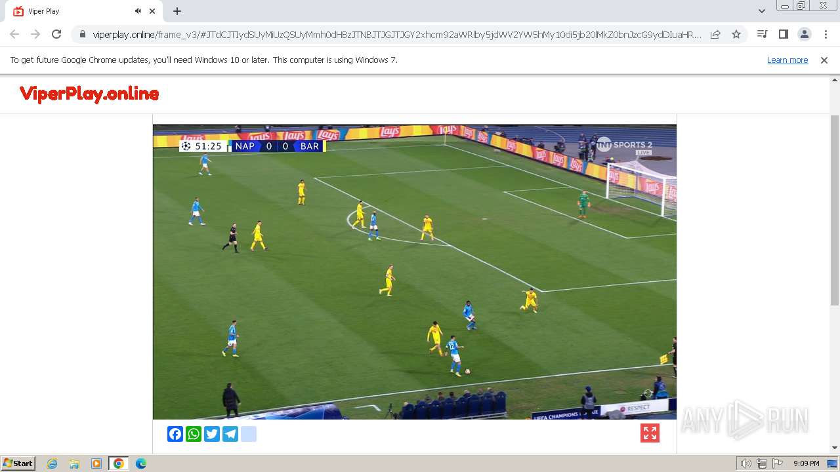The height and width of the screenshot is (472, 840).
Task: Launch Internet Explorer from taskbar
Action: click(52, 463)
